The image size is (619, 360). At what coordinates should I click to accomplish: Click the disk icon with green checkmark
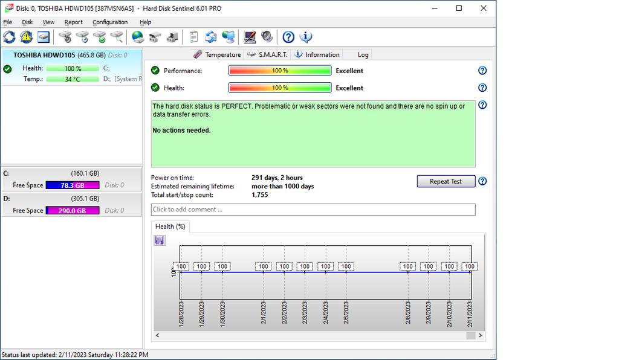pyautogui.click(x=100, y=37)
